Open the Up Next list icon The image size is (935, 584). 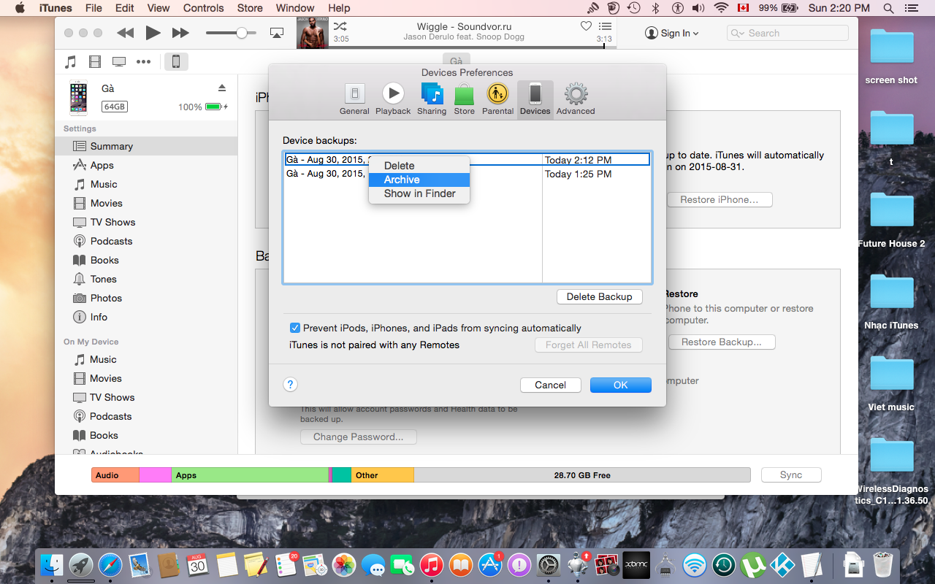(x=605, y=26)
